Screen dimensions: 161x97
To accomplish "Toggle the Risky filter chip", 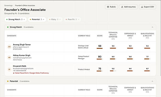I will (55, 20).
